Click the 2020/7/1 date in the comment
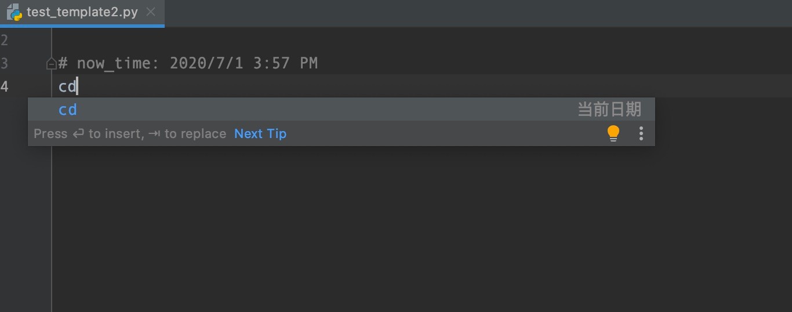 [x=206, y=63]
